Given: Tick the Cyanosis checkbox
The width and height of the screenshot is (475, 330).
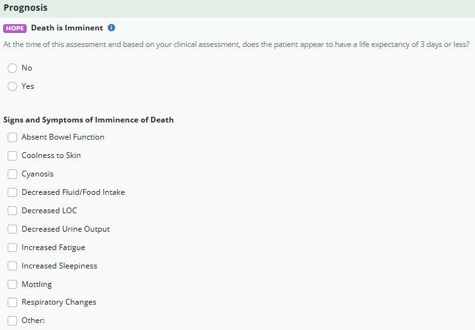Looking at the screenshot, I should 12,174.
